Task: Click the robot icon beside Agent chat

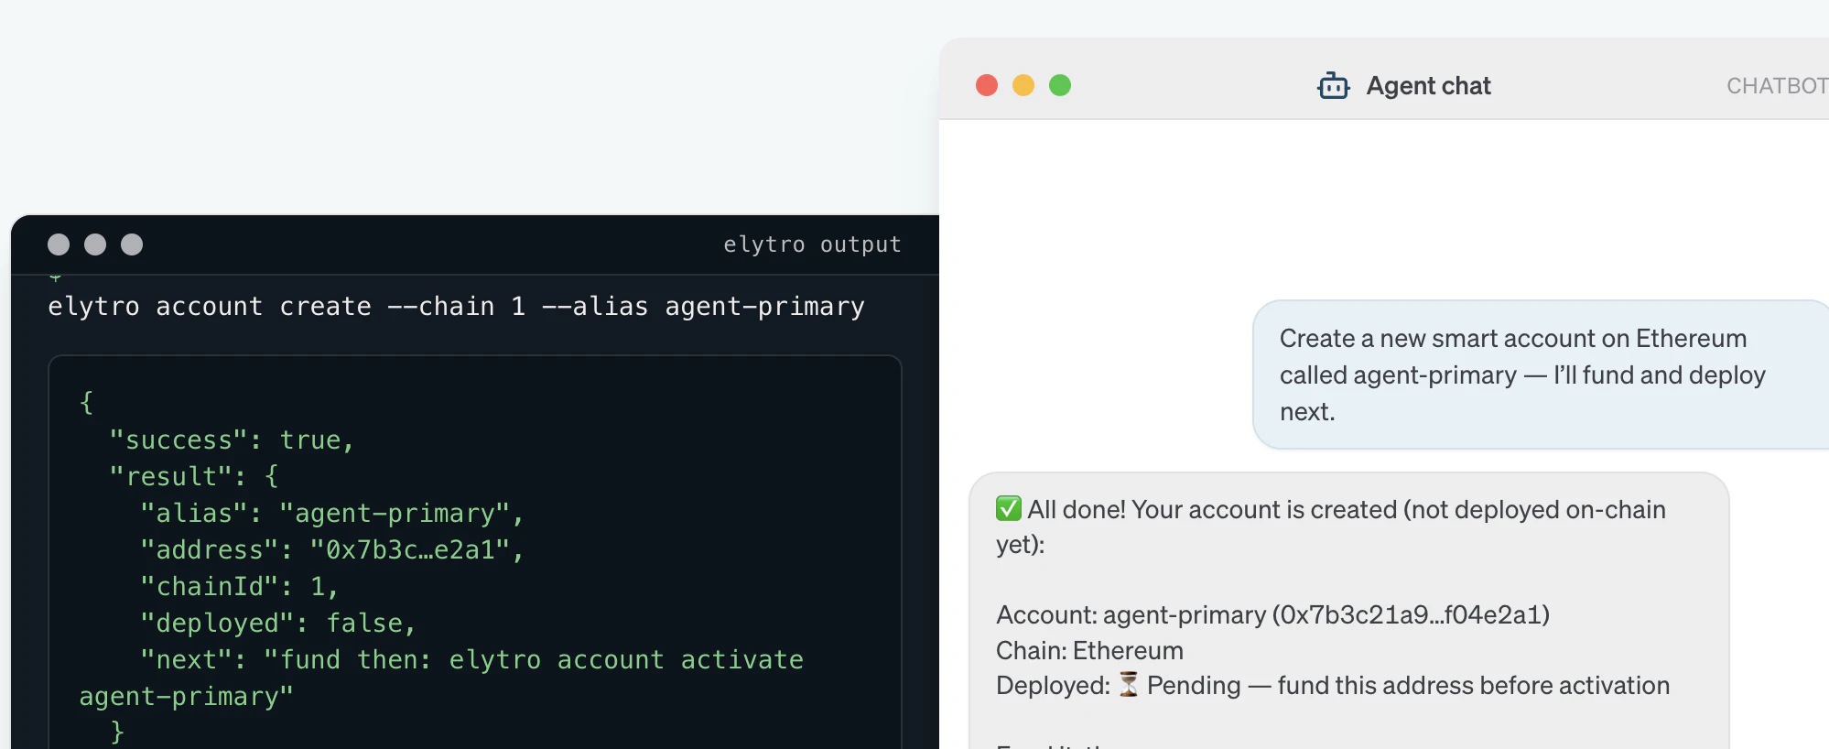Action: [x=1333, y=85]
